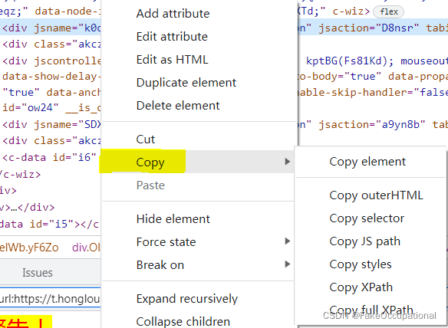Open the Issues drawer tab
Screen dimensions: 448x328
pos(38,273)
